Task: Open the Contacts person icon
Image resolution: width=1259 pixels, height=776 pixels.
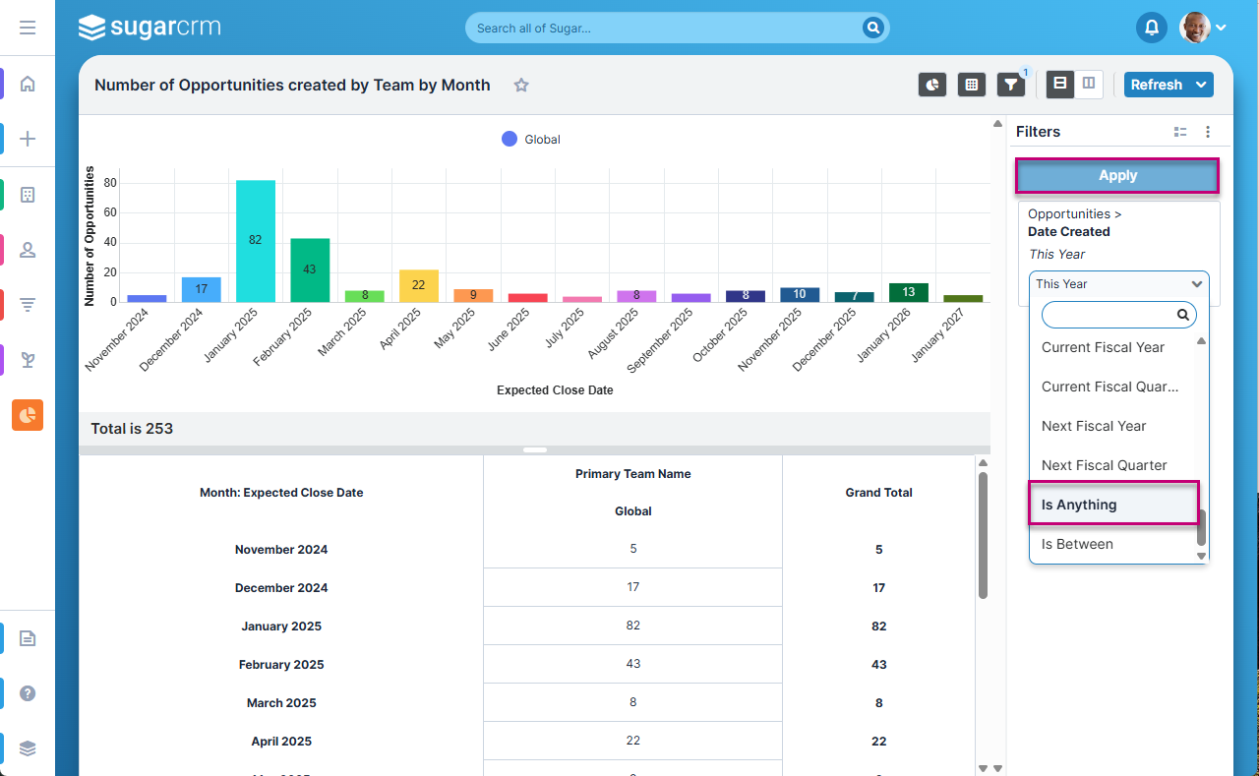Action: click(28, 250)
